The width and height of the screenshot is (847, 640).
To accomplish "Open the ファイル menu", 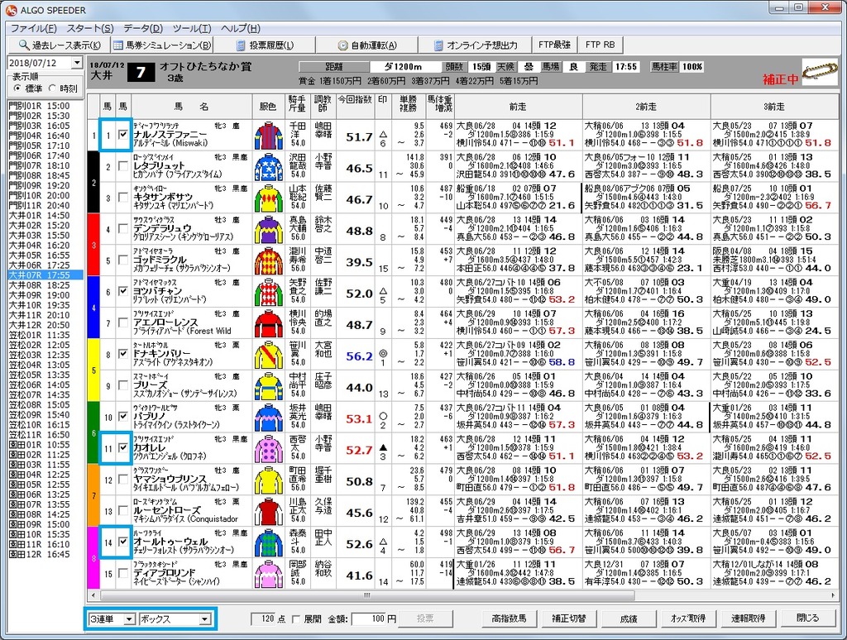I will coord(33,28).
